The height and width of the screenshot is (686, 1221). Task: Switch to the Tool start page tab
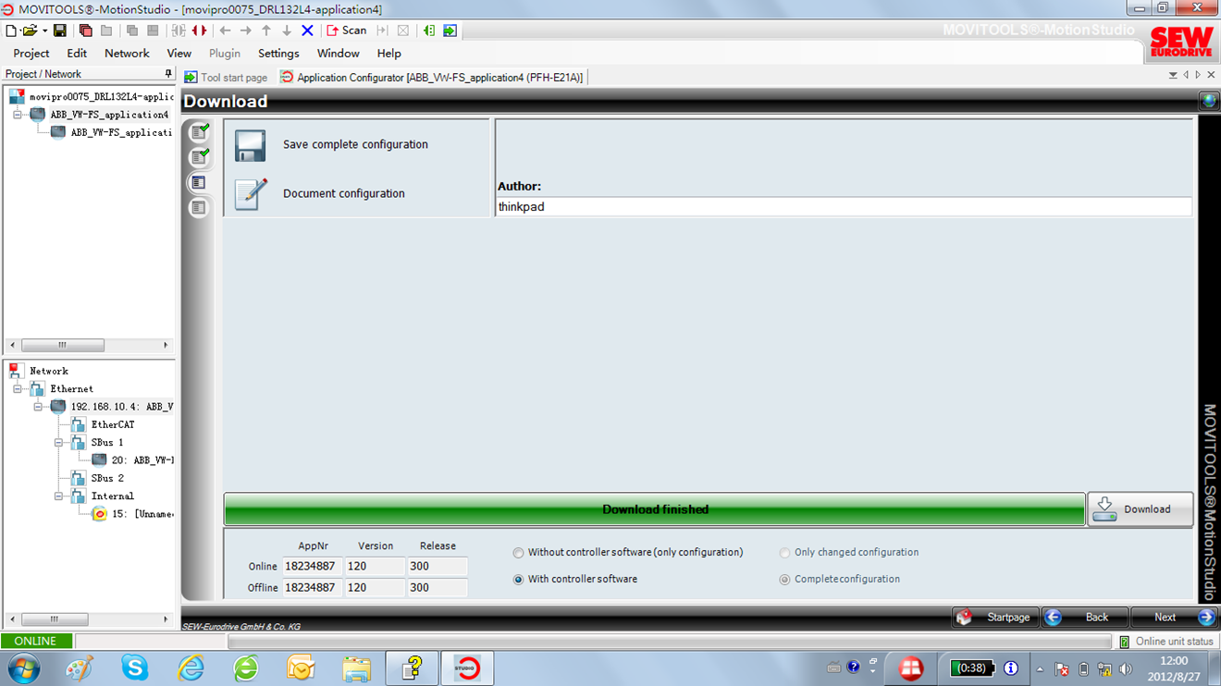pos(226,78)
